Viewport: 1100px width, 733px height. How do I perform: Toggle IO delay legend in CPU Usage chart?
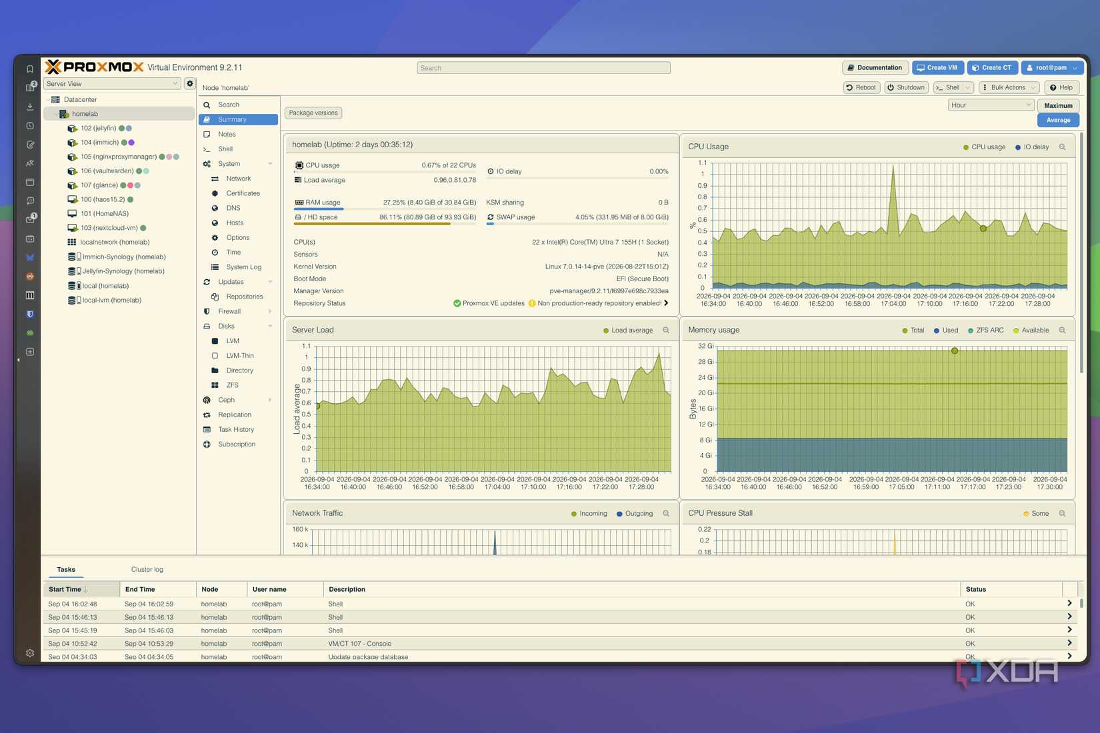pyautogui.click(x=1031, y=147)
